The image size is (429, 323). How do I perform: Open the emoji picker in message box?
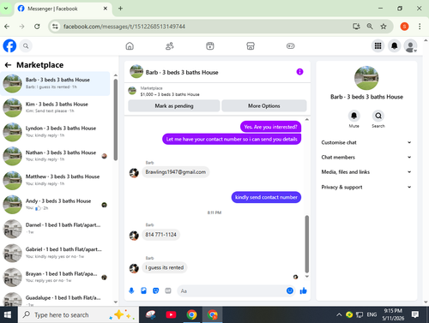290,290
